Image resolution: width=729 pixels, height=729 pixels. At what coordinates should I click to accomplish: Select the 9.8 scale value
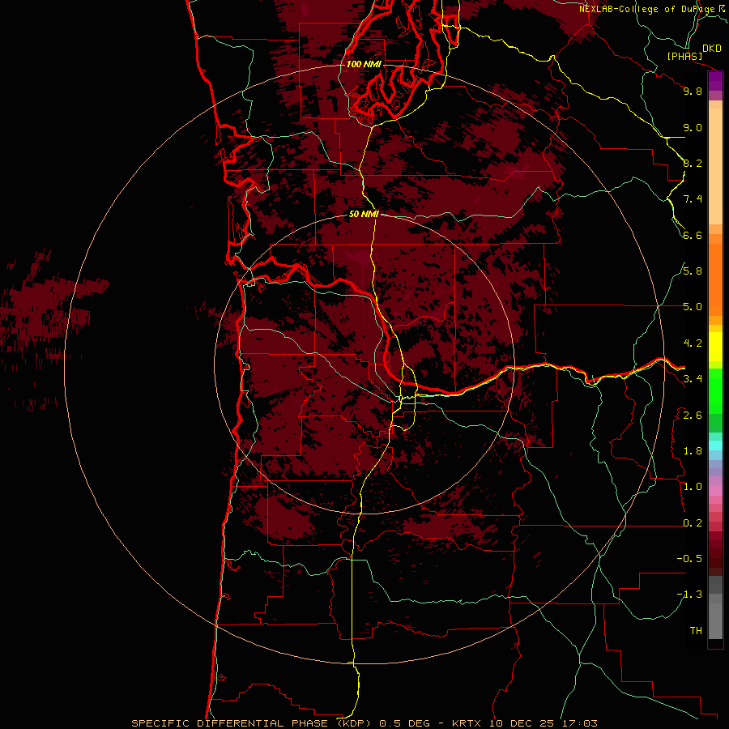(693, 91)
